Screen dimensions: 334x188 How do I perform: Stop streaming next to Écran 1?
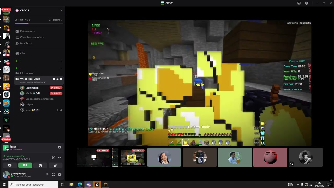[59, 148]
